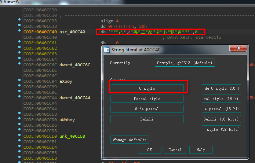255x163 pixels.
Task: Click the breakpoint dot at CODE:0040CCD0
Action: pos(19,120)
